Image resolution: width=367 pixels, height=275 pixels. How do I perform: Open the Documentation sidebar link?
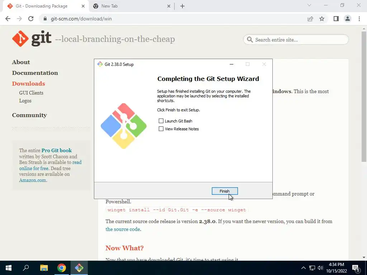pyautogui.click(x=35, y=73)
